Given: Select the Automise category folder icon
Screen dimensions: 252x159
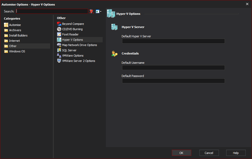Looking at the screenshot, I should (x=6, y=25).
